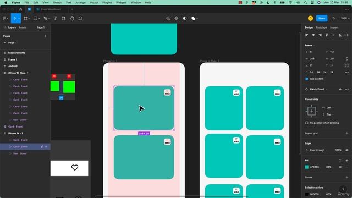Toggle layer visibility eye in Layer section
The width and height of the screenshot is (352, 198).
tap(347, 150)
